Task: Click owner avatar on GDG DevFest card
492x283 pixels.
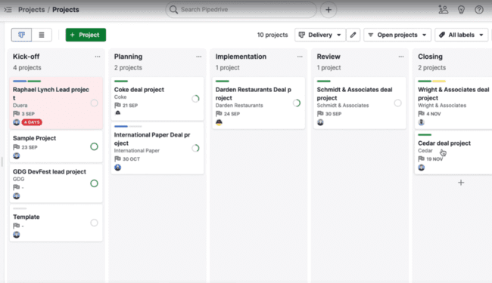Action: click(x=17, y=196)
